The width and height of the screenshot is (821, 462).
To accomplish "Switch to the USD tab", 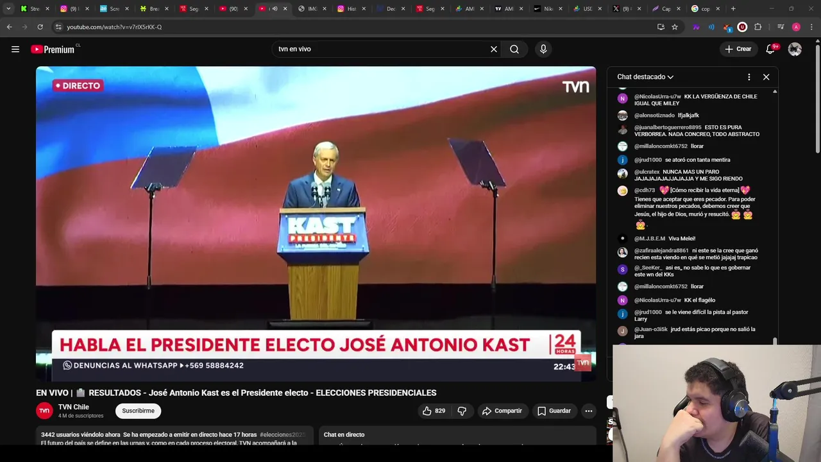I will coord(587,9).
